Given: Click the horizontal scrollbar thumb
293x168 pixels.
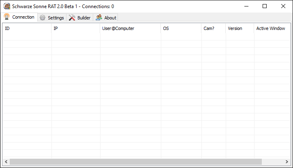Looking at the screenshot, I should (136, 162).
